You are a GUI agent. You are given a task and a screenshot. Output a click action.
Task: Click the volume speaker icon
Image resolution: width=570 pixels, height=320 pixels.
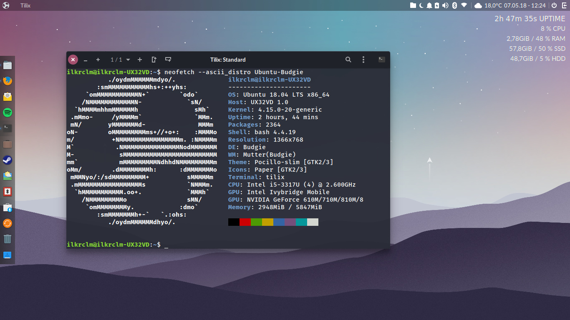pyautogui.click(x=445, y=5)
